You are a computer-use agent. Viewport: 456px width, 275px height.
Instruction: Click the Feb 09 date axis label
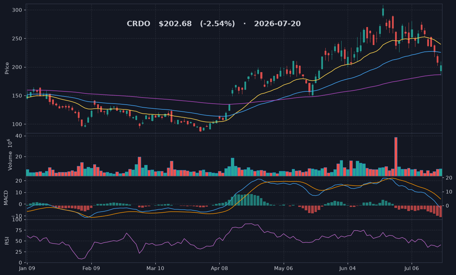[91, 268]
